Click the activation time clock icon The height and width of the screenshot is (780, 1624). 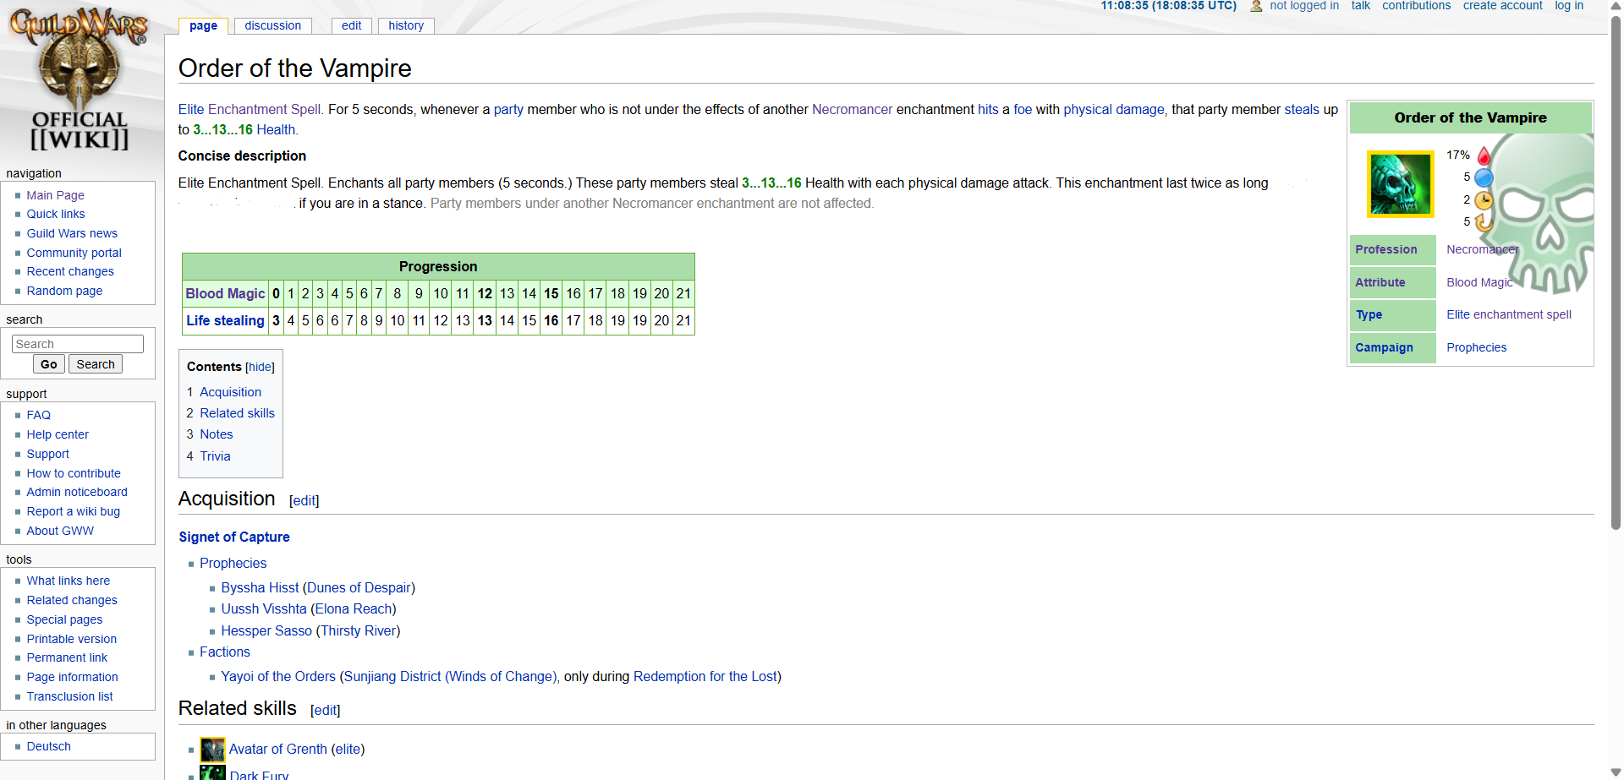coord(1484,200)
